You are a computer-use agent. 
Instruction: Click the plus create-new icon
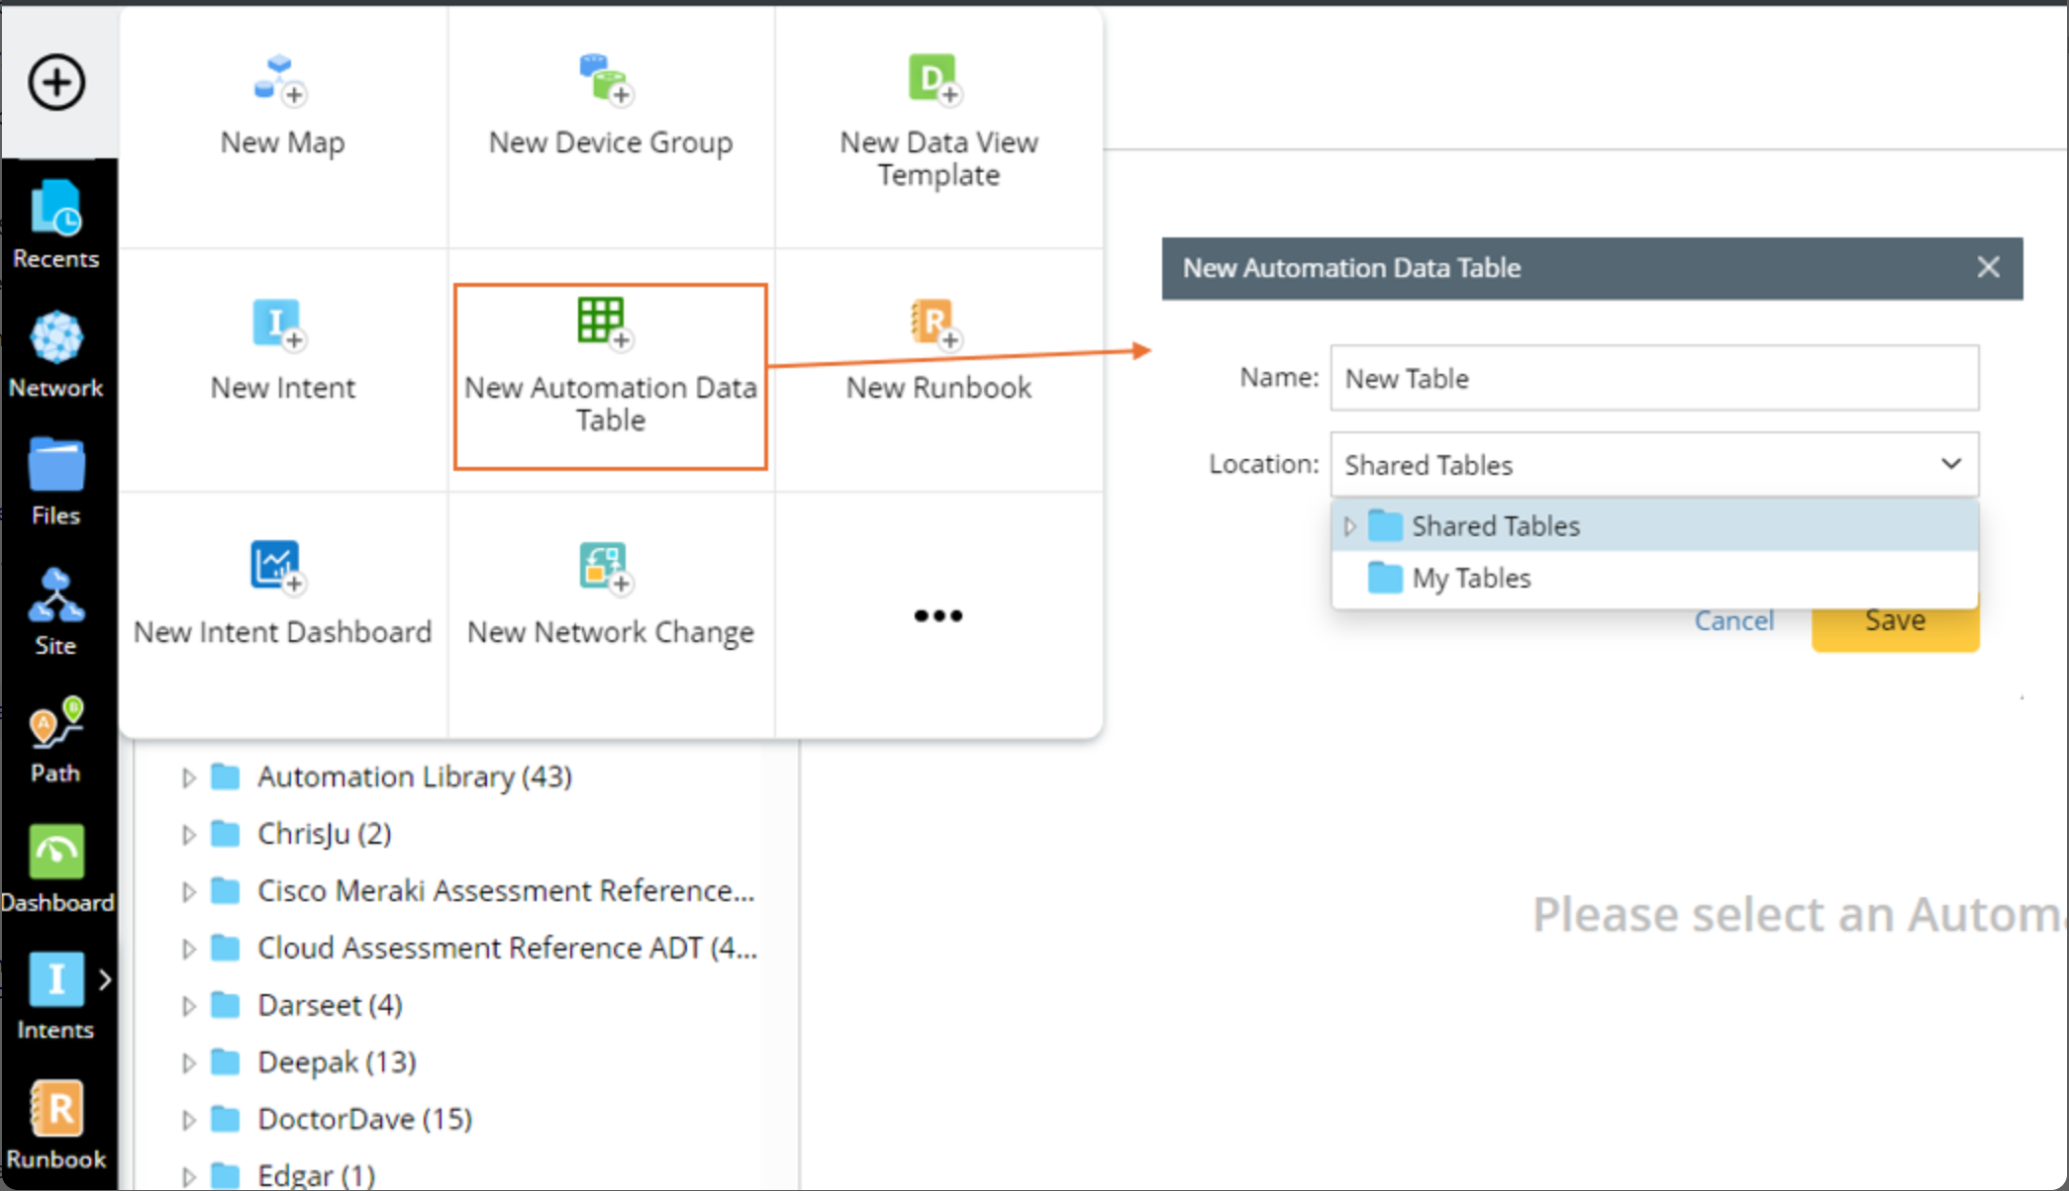(x=56, y=82)
